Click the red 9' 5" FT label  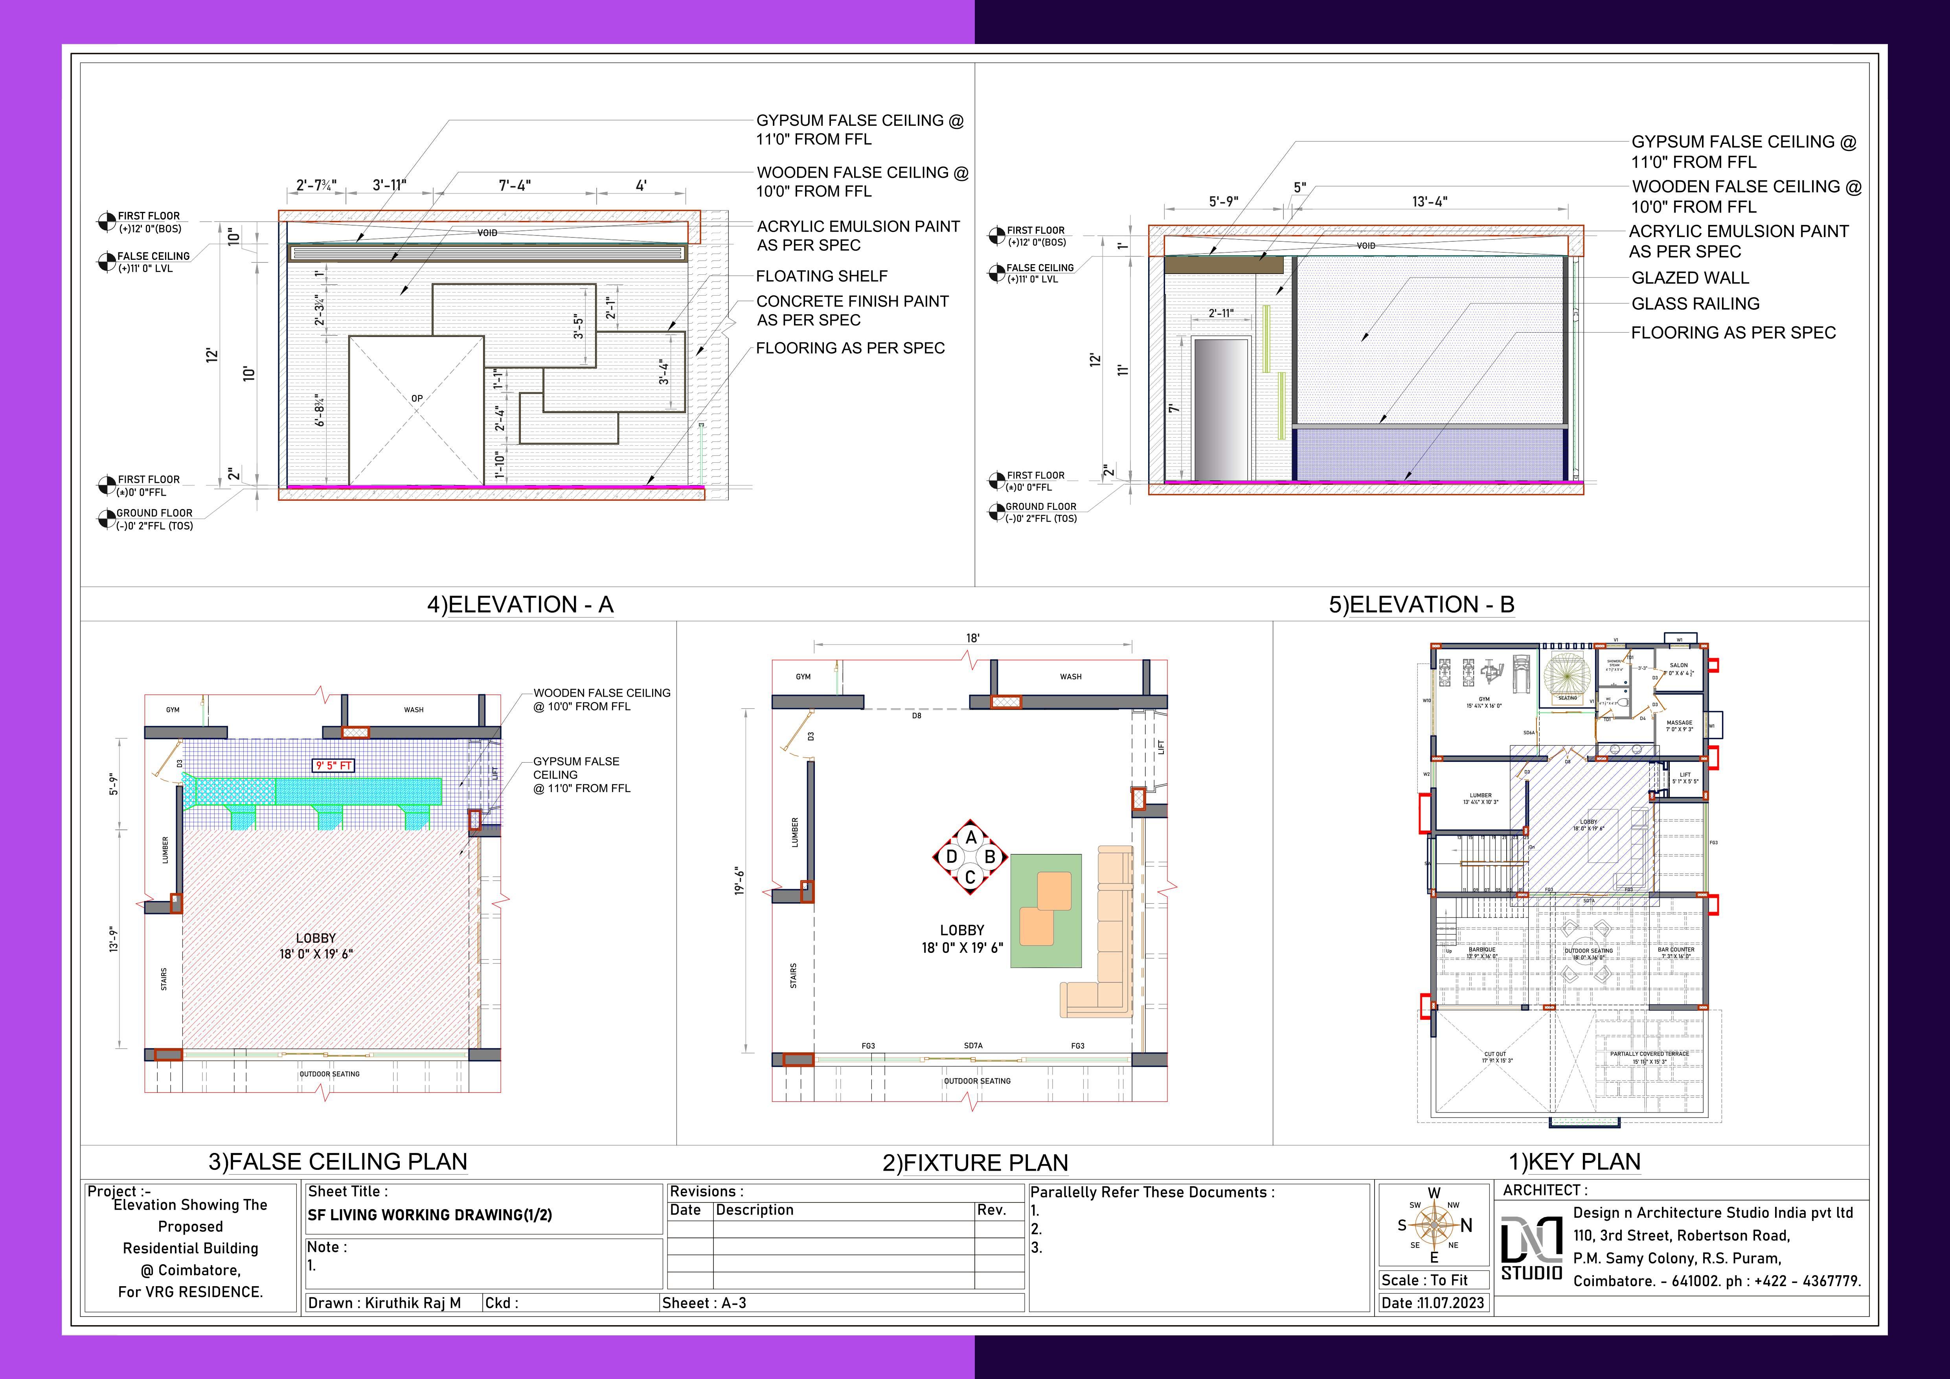[333, 766]
